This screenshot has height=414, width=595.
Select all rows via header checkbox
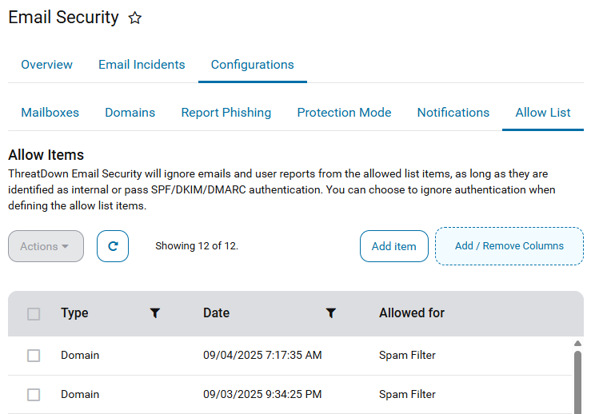click(x=34, y=314)
